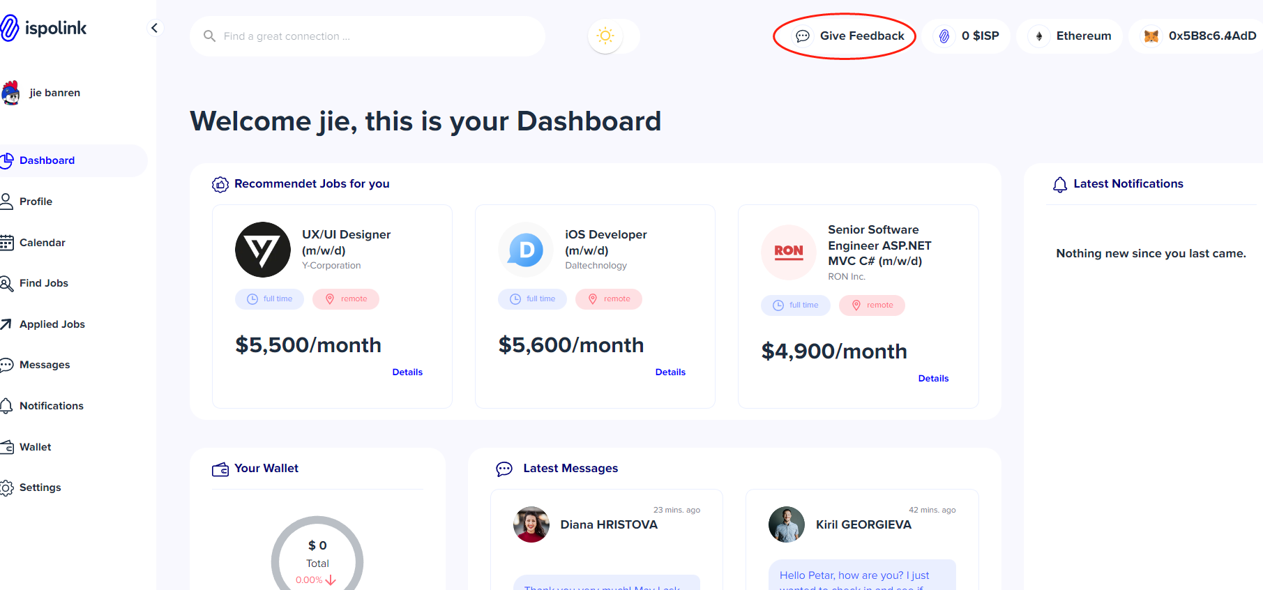This screenshot has height=590, width=1263.
Task: Click the bell icon beside Latest Notifications
Action: click(1059, 184)
